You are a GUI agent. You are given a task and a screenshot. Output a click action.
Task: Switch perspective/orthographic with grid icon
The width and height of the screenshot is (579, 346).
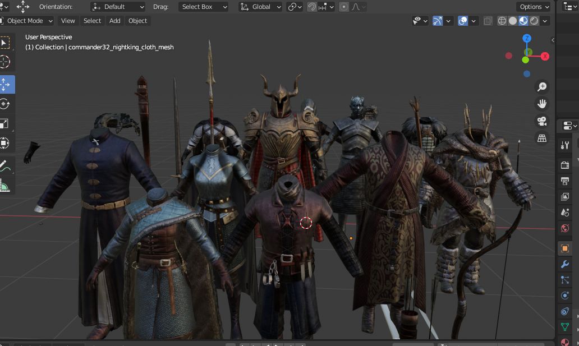pyautogui.click(x=542, y=138)
